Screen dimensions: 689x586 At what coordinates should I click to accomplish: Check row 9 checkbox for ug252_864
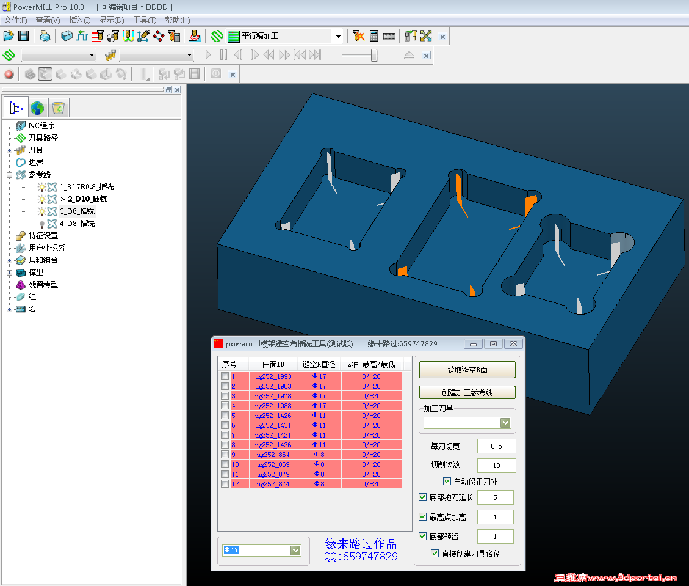coord(225,455)
